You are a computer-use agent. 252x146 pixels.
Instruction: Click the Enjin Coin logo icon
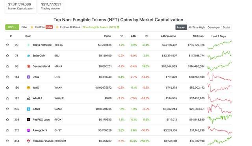(28, 56)
